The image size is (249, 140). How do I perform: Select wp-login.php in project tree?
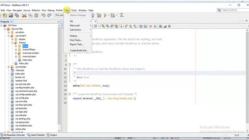(21, 112)
